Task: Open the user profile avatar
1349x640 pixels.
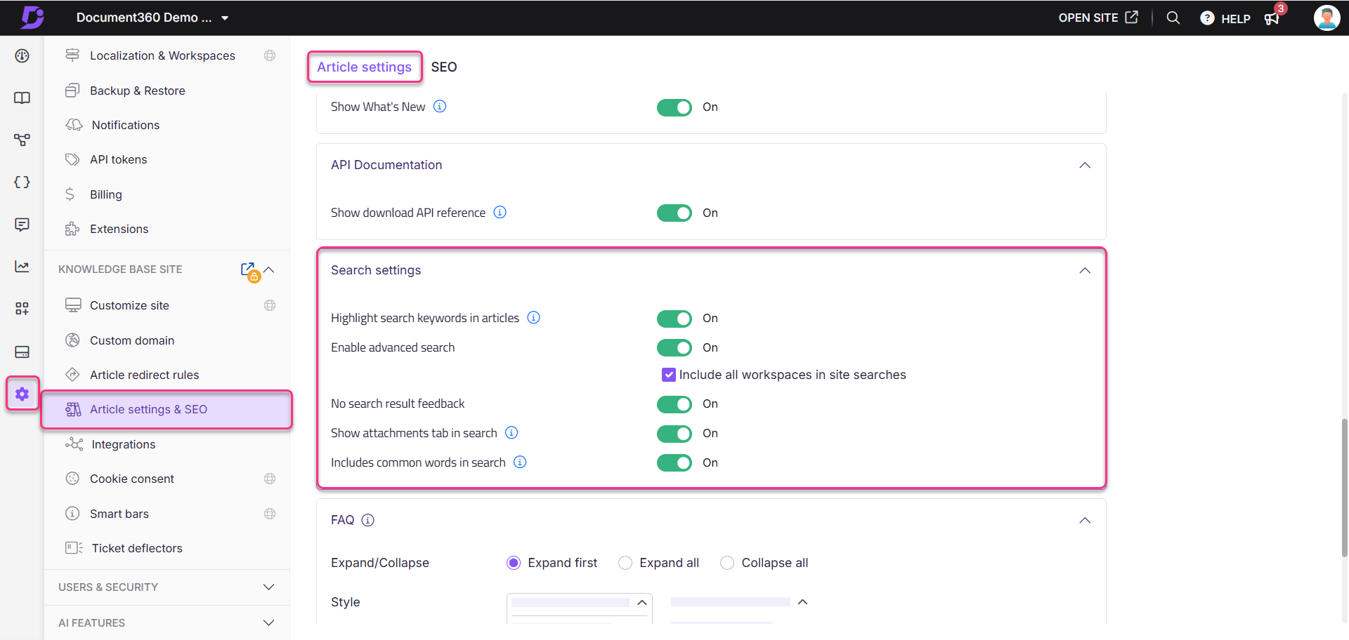Action: [1327, 18]
